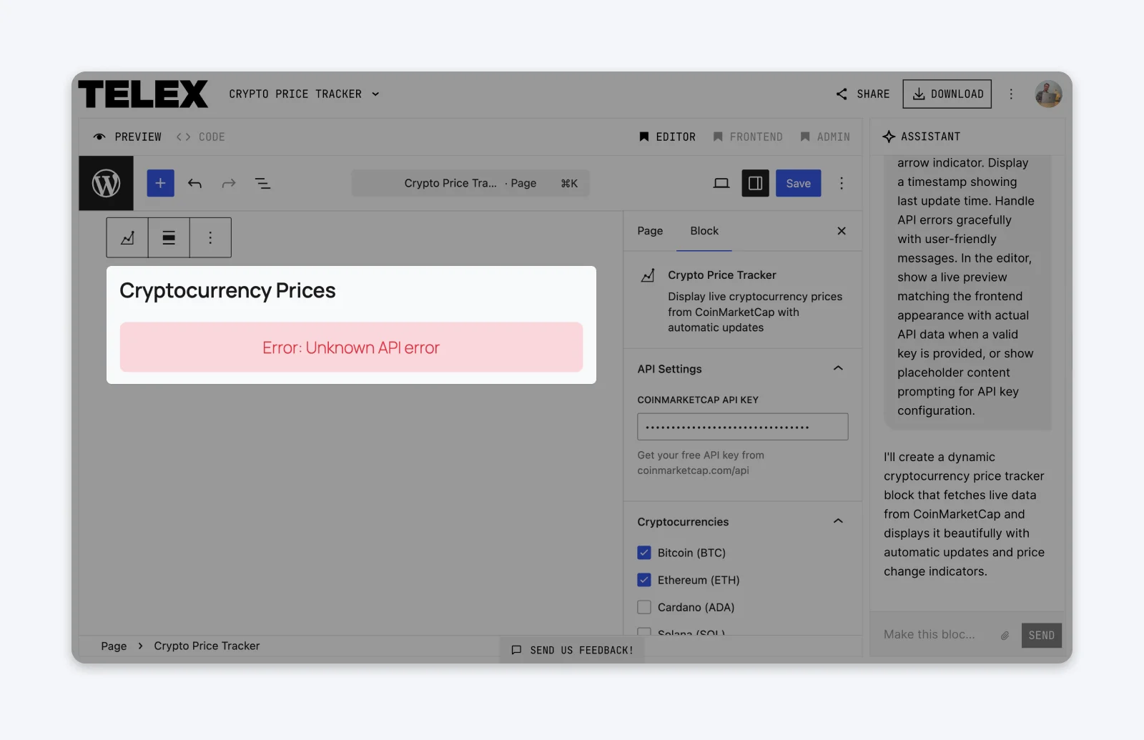
Task: Toggle the settings sidebar panel icon
Action: [755, 183]
